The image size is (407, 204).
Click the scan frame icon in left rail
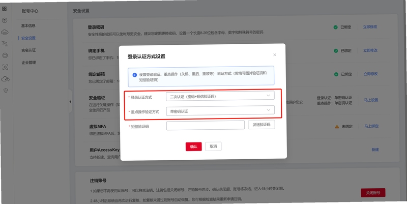[x=5, y=67]
